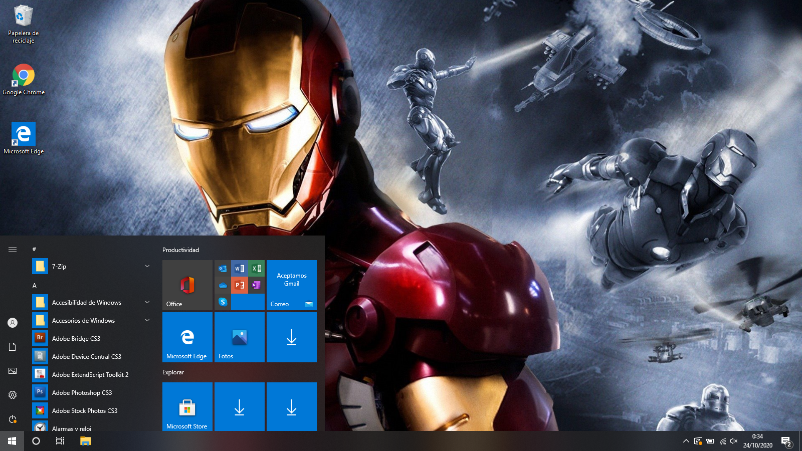Launch Outlook from the Office tile group
Screen dimensions: 802x451
pyautogui.click(x=223, y=269)
